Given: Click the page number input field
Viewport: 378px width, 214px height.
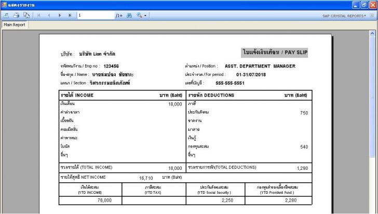Looking at the screenshot, I should (96, 16).
